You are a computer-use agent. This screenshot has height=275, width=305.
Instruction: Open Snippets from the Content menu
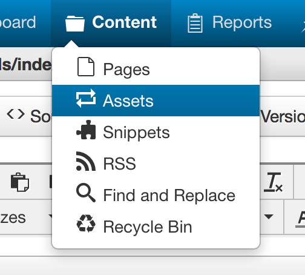pos(156,132)
